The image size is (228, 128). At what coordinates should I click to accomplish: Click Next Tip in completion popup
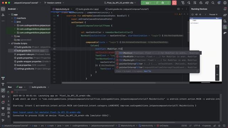click(x=147, y=71)
